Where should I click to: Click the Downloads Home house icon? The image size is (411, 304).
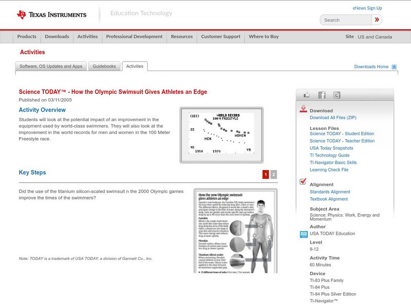394,67
